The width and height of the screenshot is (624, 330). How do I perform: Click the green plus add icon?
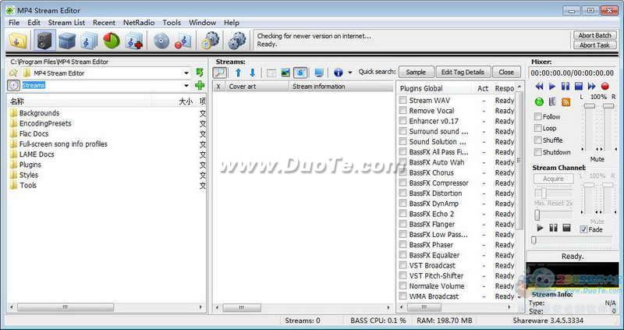point(200,85)
